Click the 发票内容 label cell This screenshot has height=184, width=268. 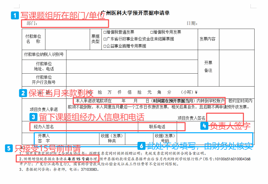click(208, 39)
